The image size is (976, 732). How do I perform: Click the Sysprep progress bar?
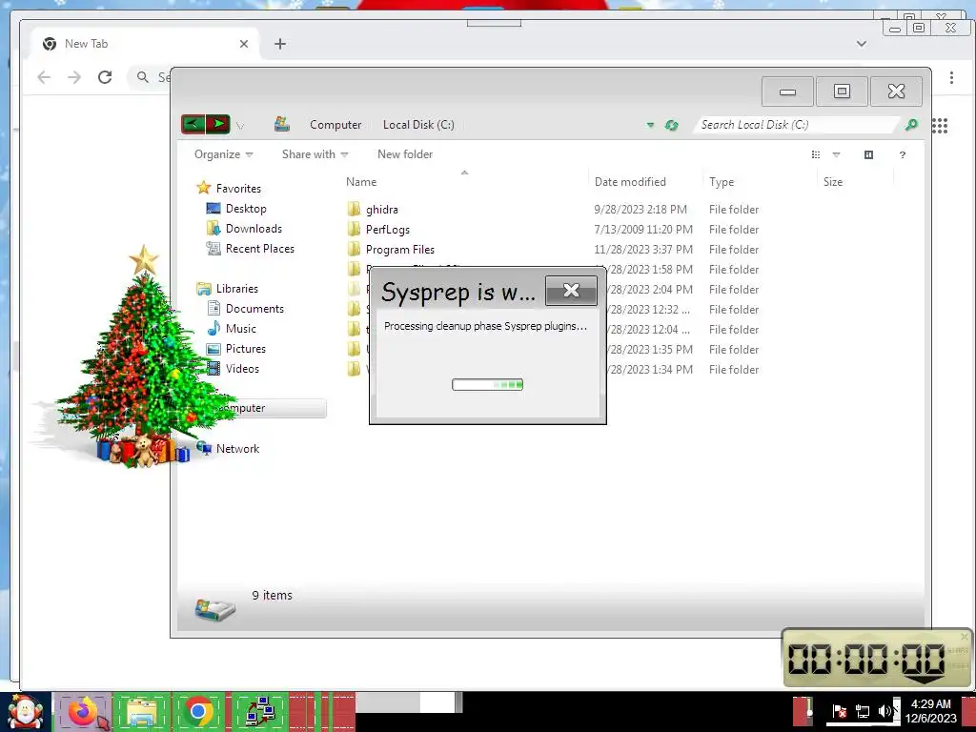tap(487, 385)
